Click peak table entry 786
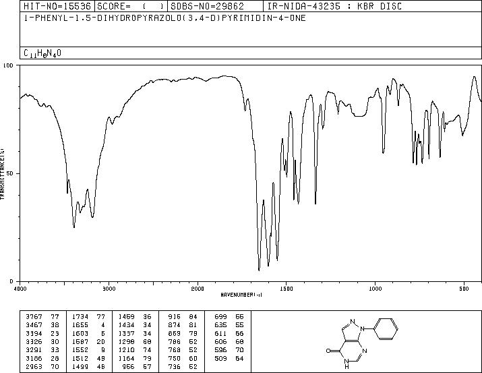 pos(175,341)
